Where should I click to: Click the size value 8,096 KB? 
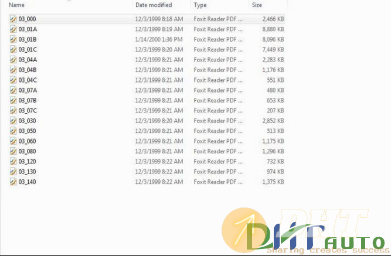pyautogui.click(x=273, y=39)
